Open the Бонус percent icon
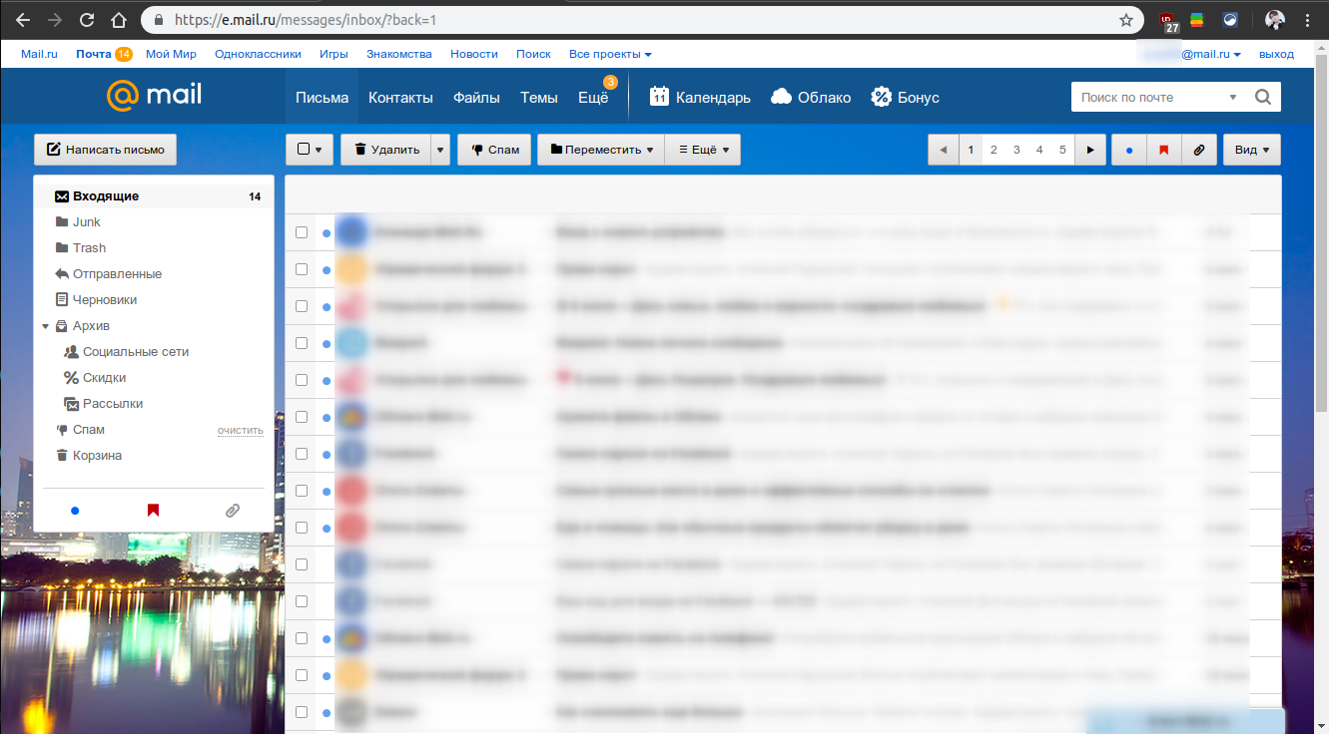This screenshot has width=1329, height=734. coord(905,97)
